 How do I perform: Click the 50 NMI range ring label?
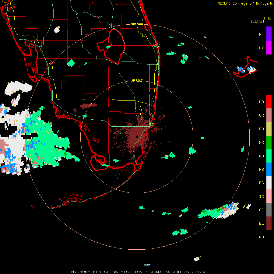(x=137, y=80)
